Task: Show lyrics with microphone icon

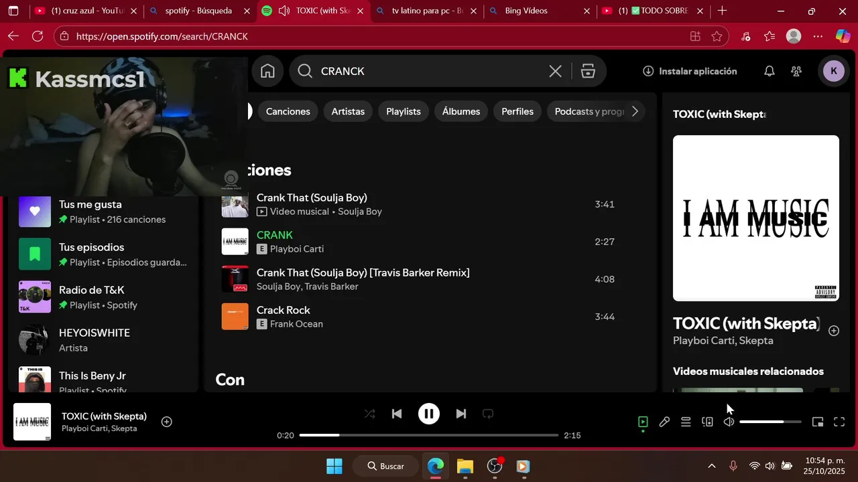Action: point(664,422)
